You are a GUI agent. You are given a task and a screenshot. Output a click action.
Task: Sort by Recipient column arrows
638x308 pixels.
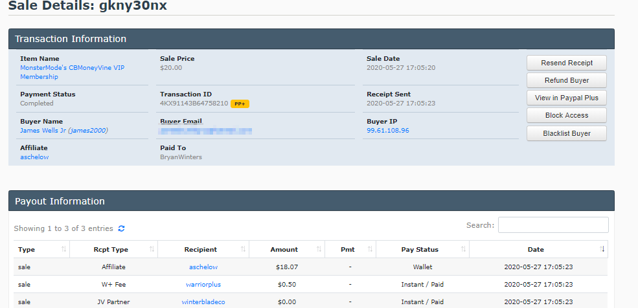[x=243, y=249]
